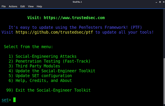
Task: Click '2) Penetration Testing (Fast-Track)' line
Action: [x=50, y=61]
